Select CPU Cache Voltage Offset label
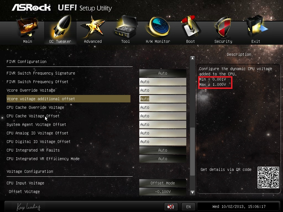This screenshot has width=283, height=212. [33, 116]
